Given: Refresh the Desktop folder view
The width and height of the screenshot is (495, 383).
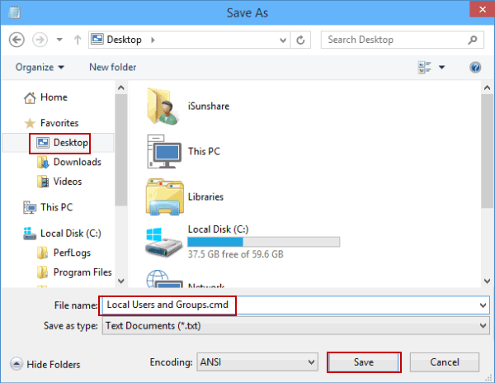Looking at the screenshot, I should [x=302, y=40].
